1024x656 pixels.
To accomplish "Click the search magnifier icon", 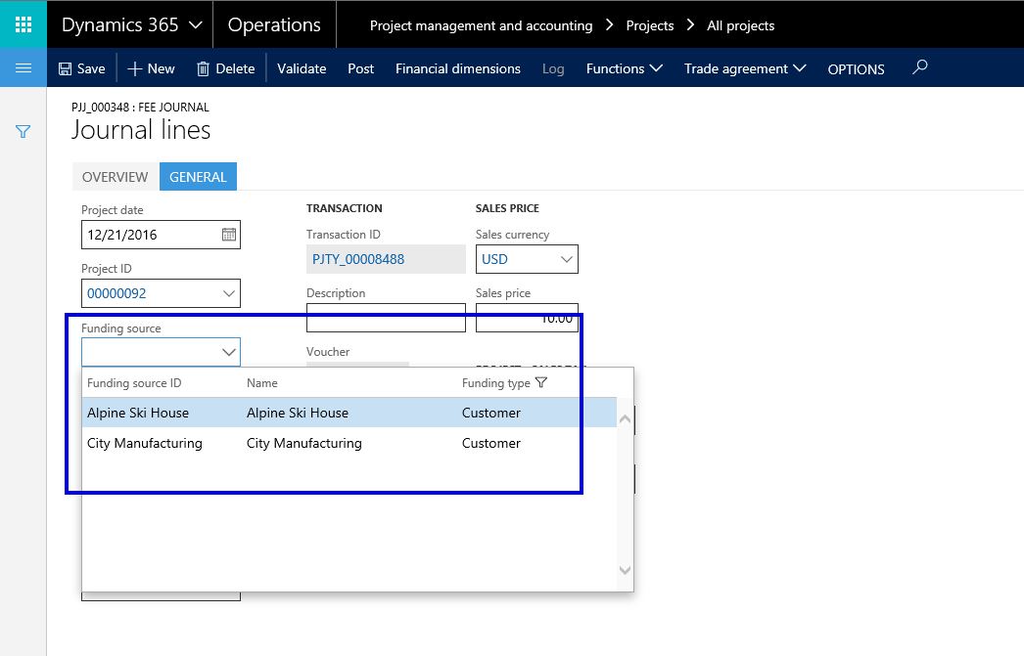I will (918, 67).
